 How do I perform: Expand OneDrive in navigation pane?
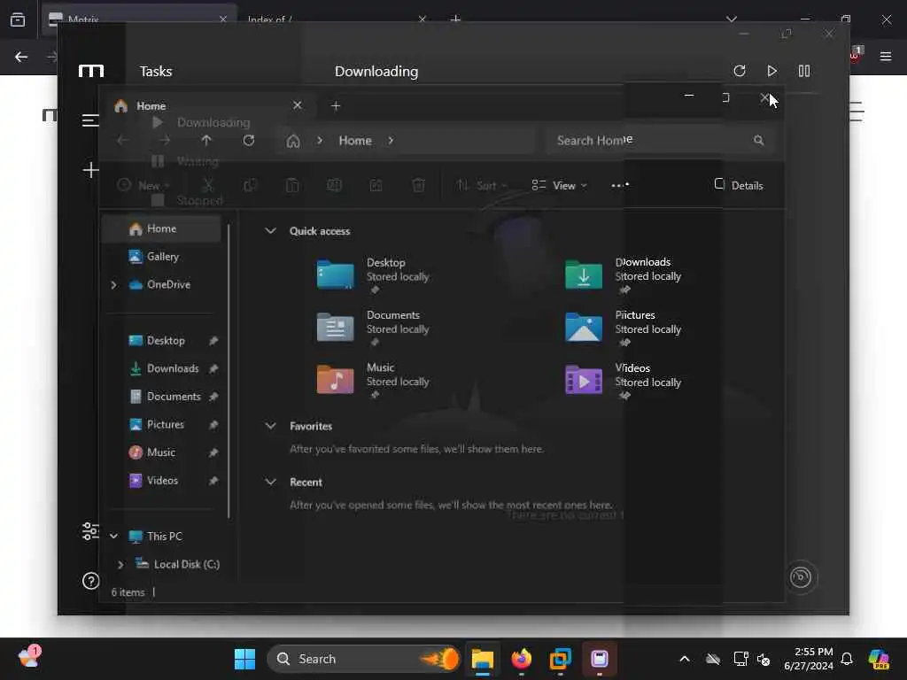coord(113,284)
